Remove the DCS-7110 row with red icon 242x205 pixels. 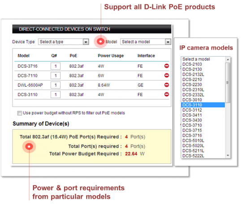[x=167, y=75]
